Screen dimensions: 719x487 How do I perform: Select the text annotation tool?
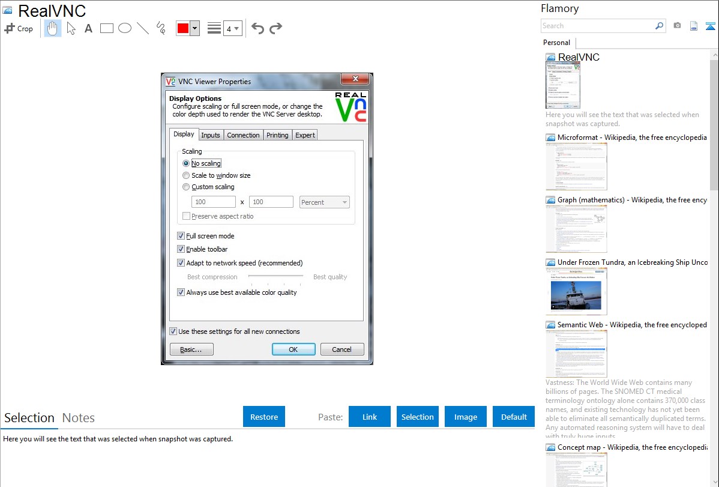click(88, 28)
